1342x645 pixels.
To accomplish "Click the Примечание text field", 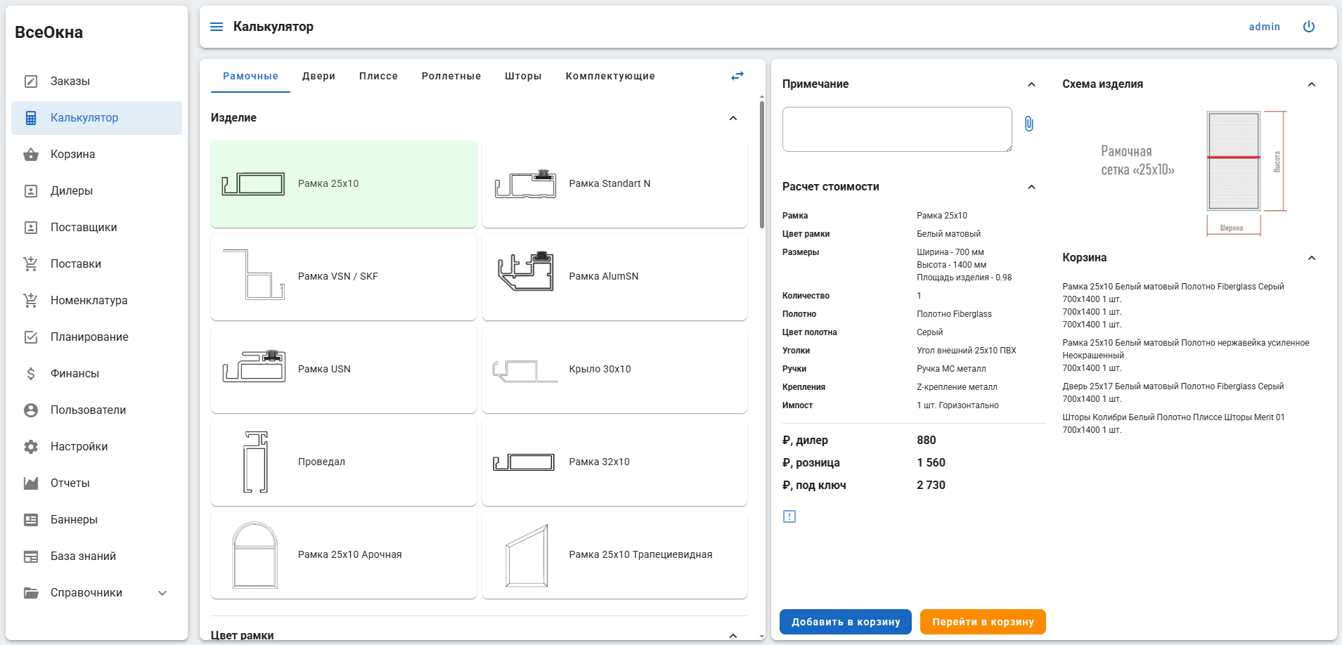I will (897, 129).
